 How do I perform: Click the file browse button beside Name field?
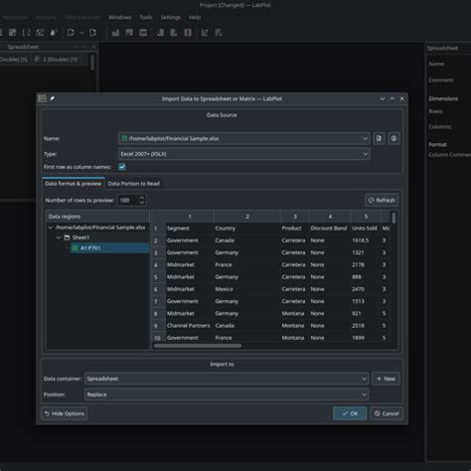click(x=379, y=138)
